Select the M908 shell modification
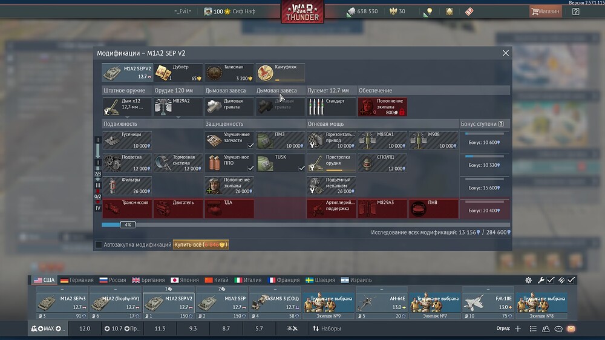 (433, 140)
